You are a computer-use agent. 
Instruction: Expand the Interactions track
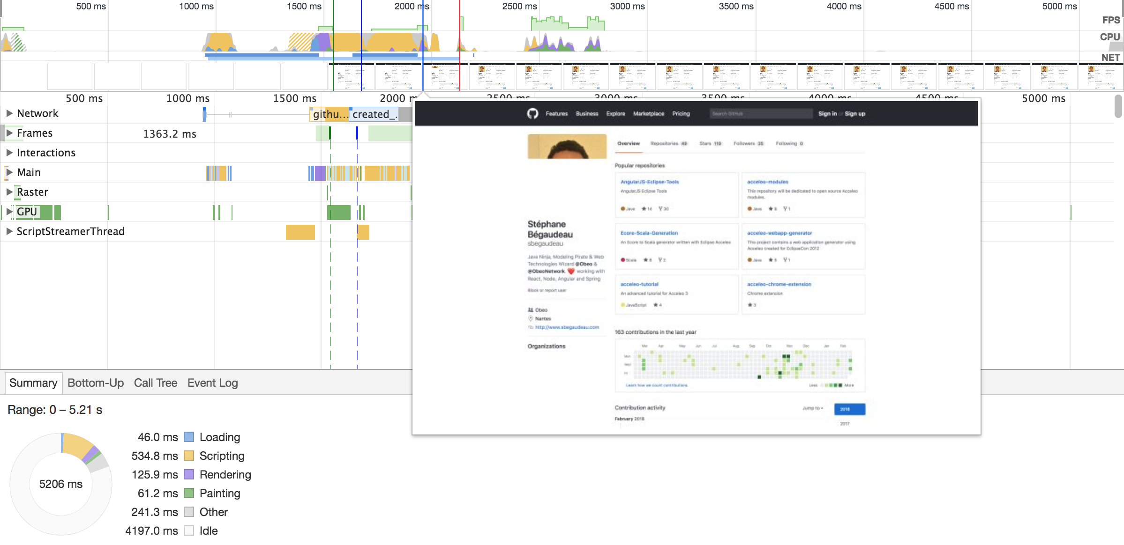(9, 153)
